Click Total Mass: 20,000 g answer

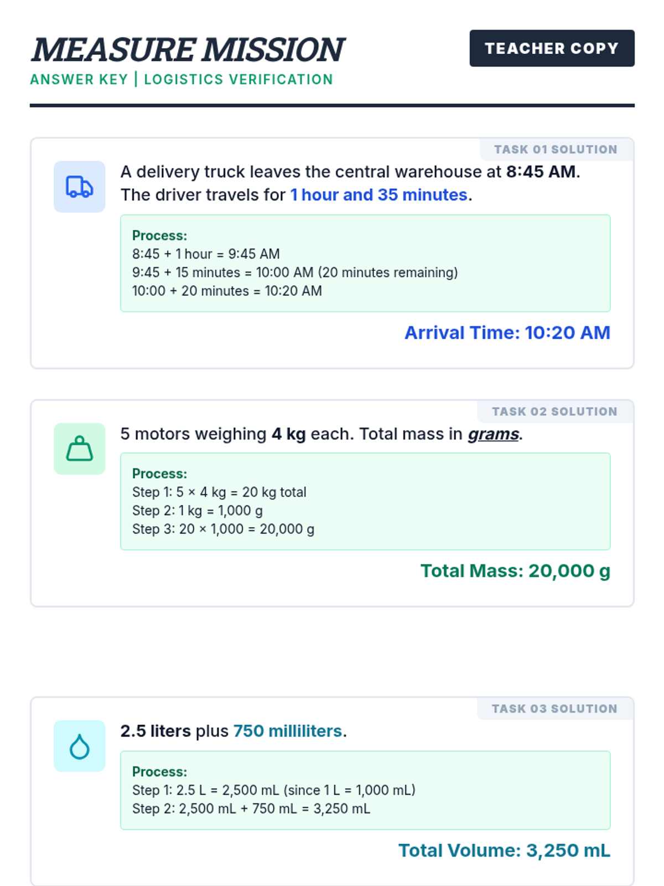pos(515,571)
